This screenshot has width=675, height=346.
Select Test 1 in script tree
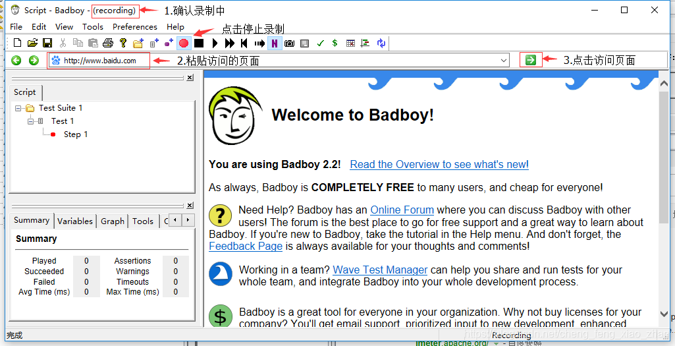(63, 121)
